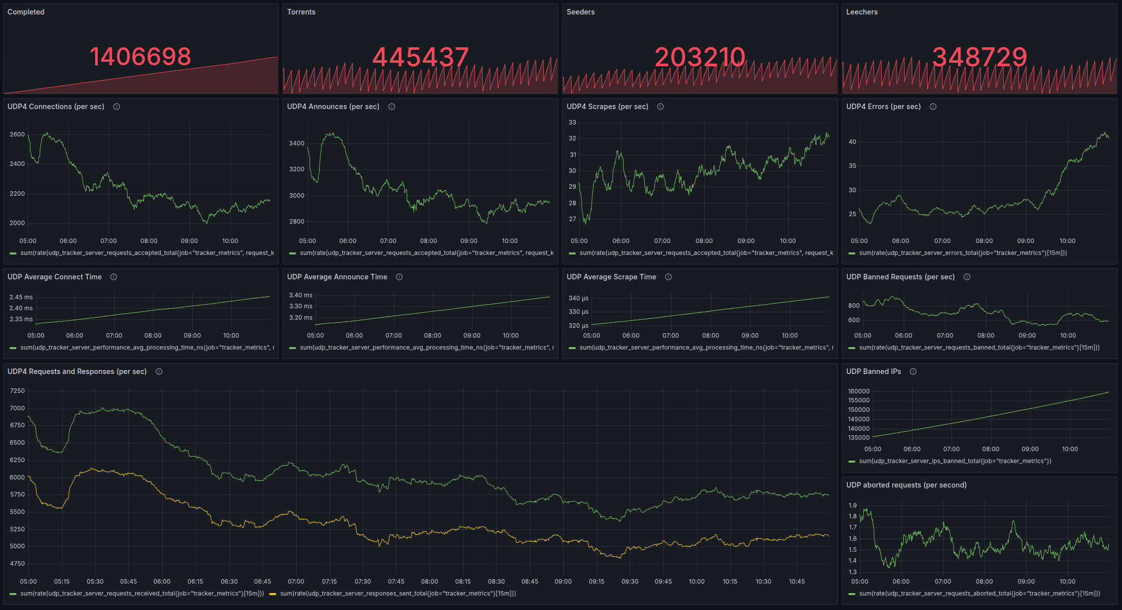
Task: Toggle legend series in UDP4 Announces panel
Action: (x=427, y=253)
